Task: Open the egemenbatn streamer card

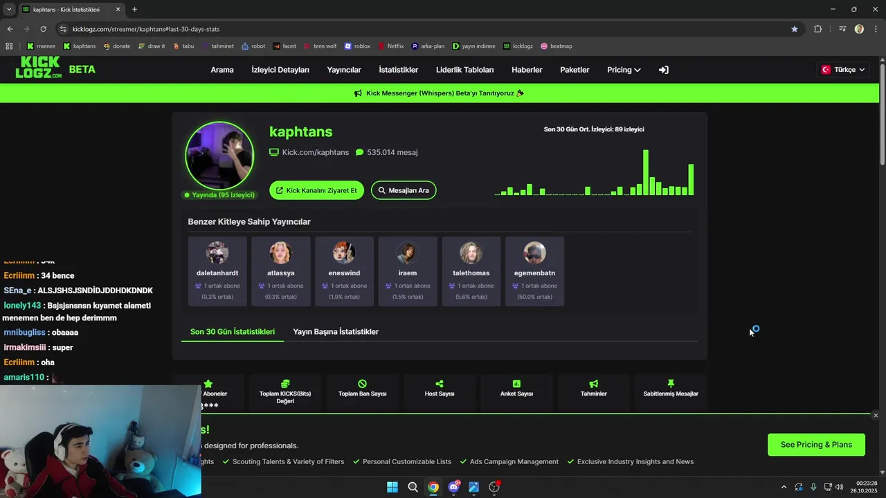Action: click(x=534, y=271)
